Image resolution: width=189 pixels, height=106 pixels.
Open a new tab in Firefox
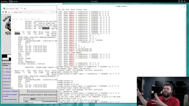pyautogui.click(x=25, y=9)
